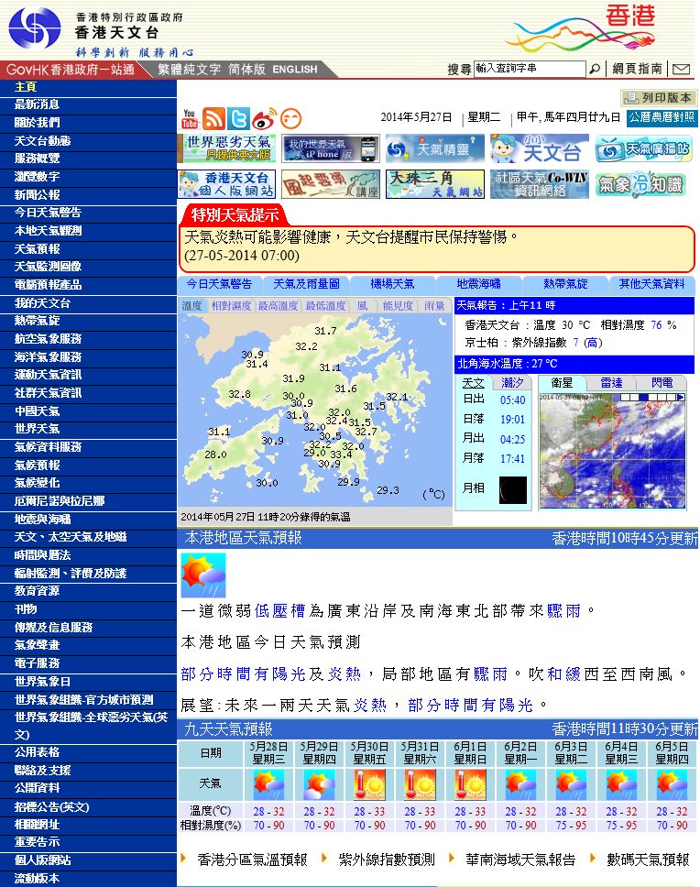Viewport: 700px width, 887px height.
Task: Switch map to 相對濕度 relative humidity
Action: (x=231, y=306)
